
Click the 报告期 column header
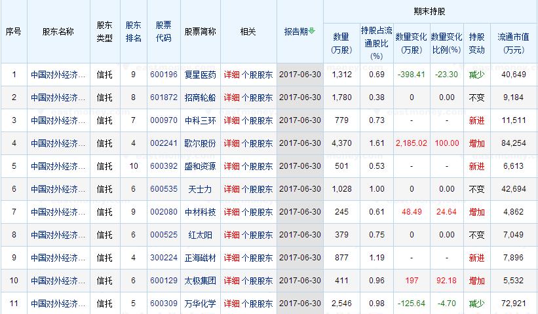coord(296,31)
